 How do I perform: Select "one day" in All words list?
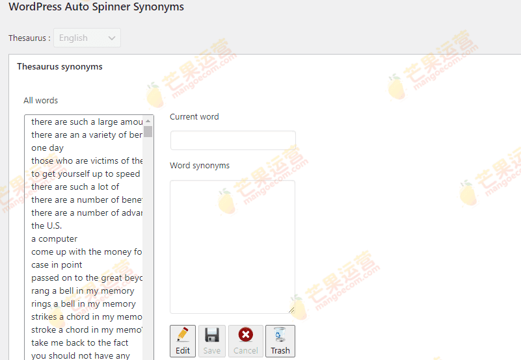click(47, 148)
